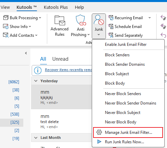Select folder count [6062]
The image size is (167, 148).
(14, 82)
